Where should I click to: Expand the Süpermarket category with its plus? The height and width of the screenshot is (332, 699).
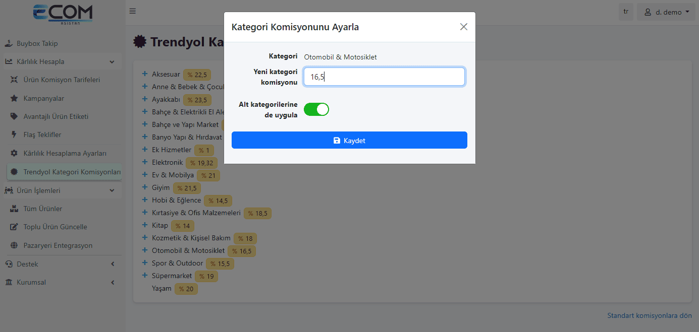click(145, 276)
